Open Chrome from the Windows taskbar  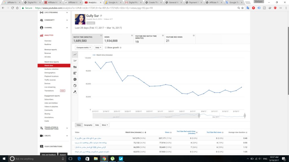(104, 159)
